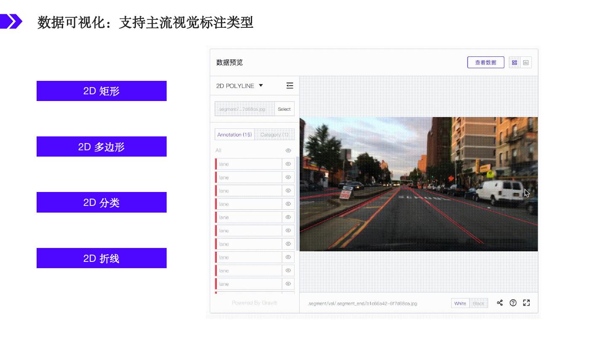
Task: Set background to Black
Action: [x=478, y=303]
